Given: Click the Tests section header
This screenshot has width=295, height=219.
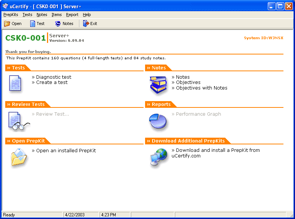Looking at the screenshot, I should (x=18, y=68).
